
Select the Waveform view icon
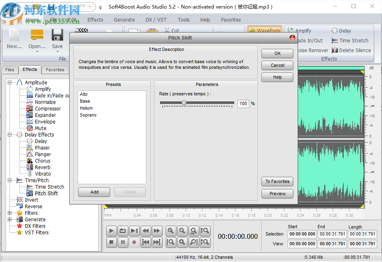(264, 30)
